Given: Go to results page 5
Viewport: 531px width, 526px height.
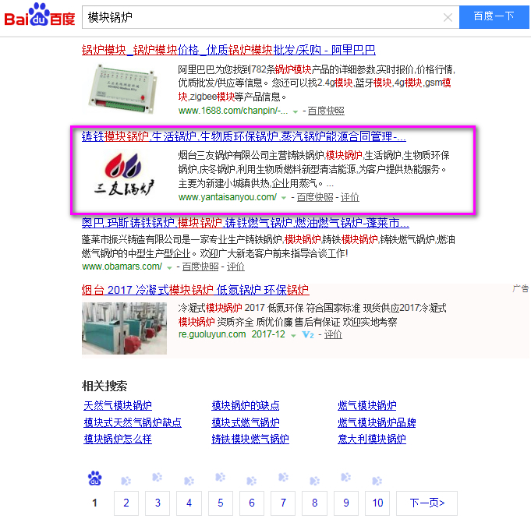Looking at the screenshot, I should [x=221, y=503].
